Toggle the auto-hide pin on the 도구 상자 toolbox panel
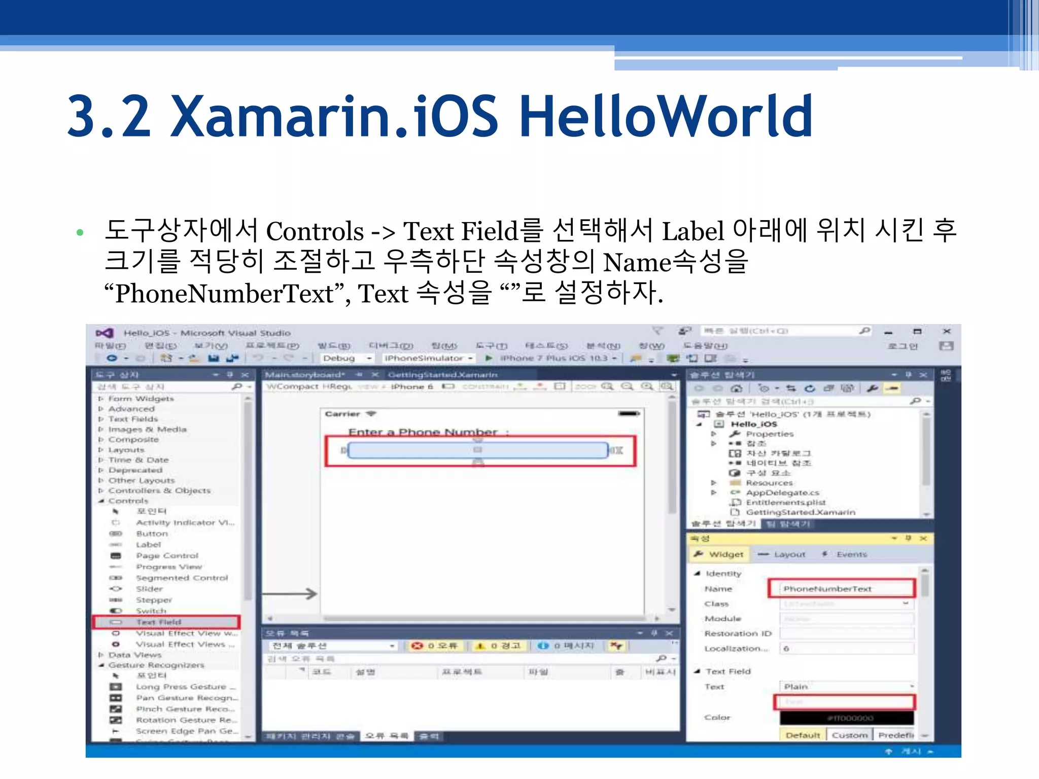This screenshot has height=779, width=1039. point(230,375)
